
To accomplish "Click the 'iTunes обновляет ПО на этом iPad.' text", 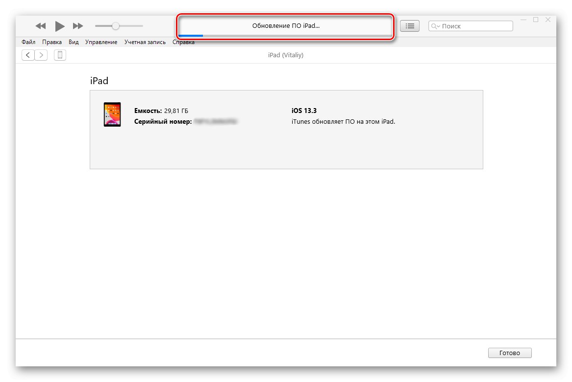I will point(343,122).
